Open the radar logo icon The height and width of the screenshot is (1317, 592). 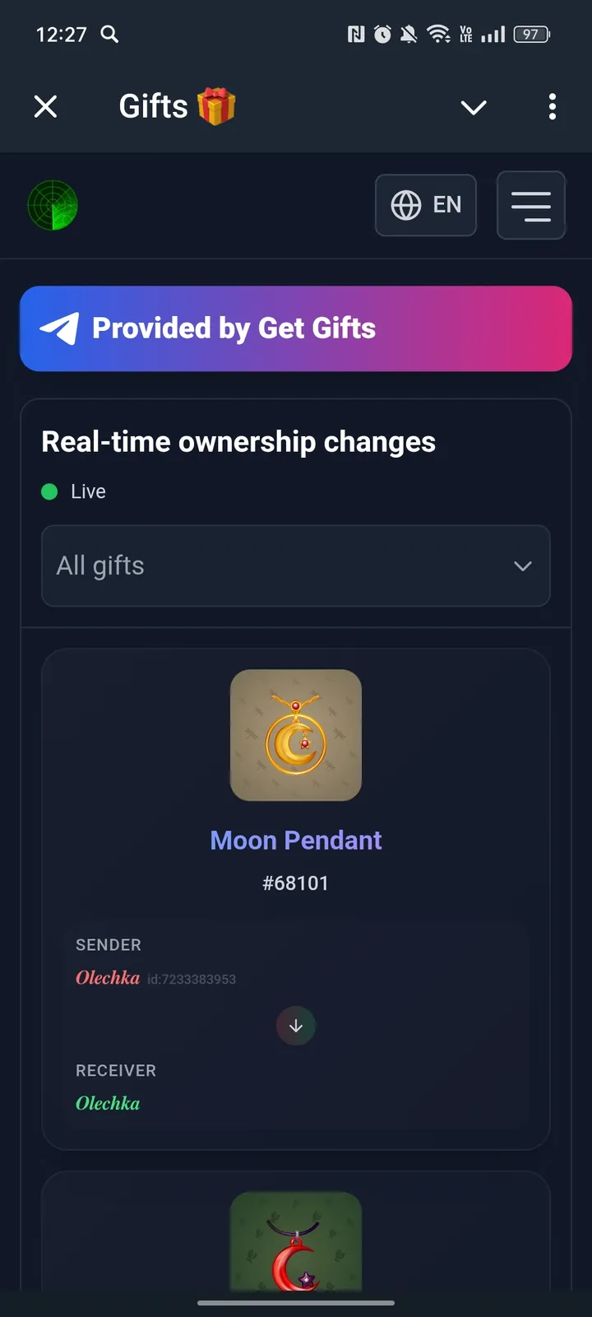click(x=53, y=206)
